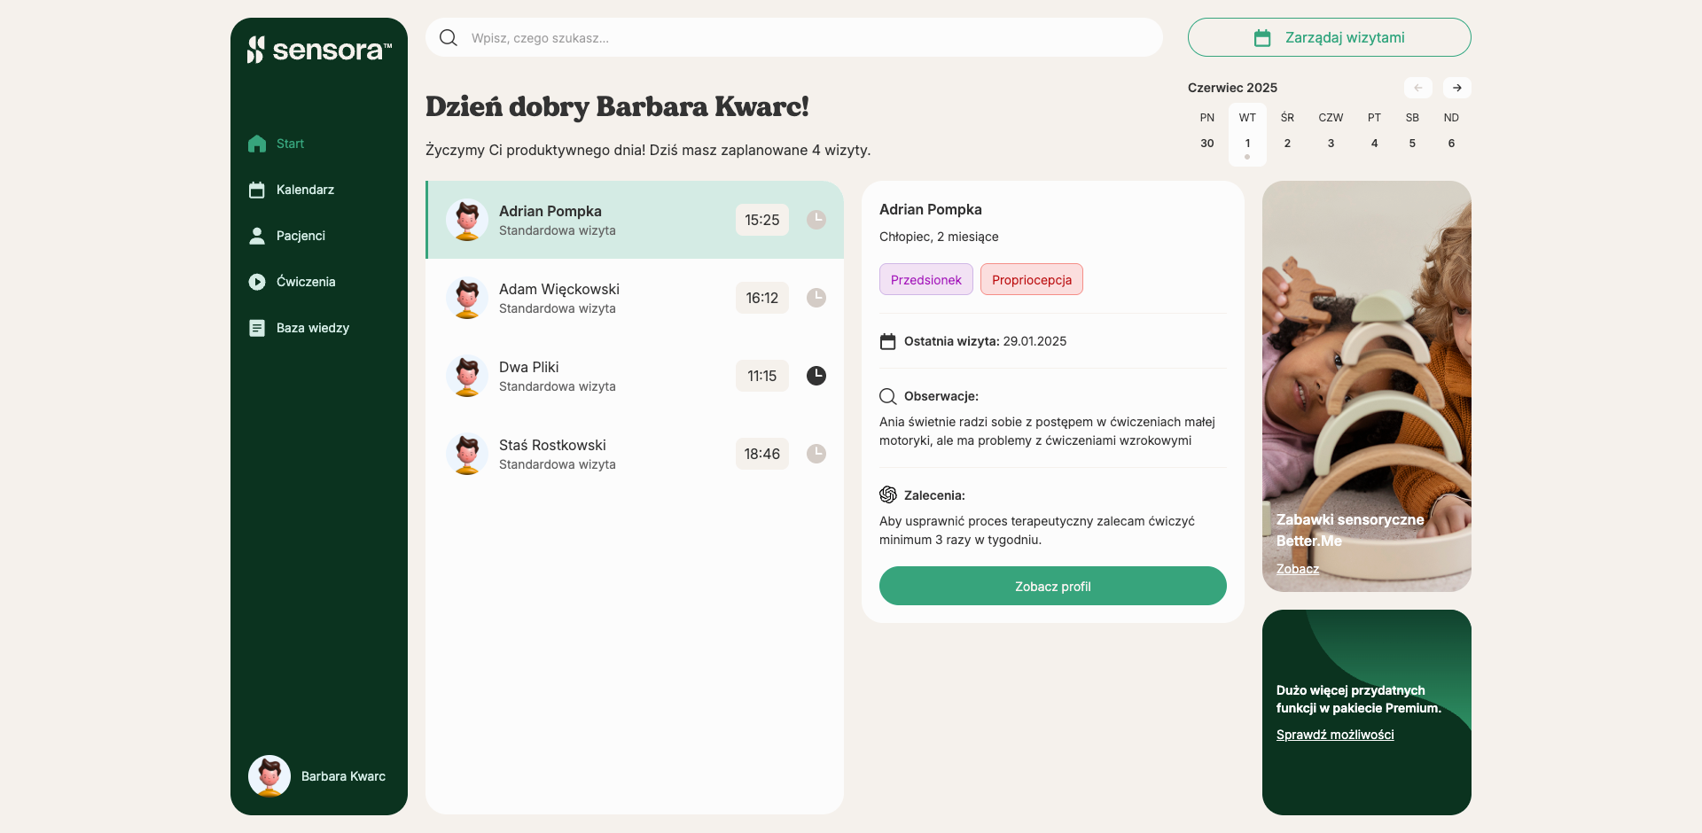This screenshot has height=833, width=1702.
Task: Click the Premium package promo card
Action: (1367, 712)
